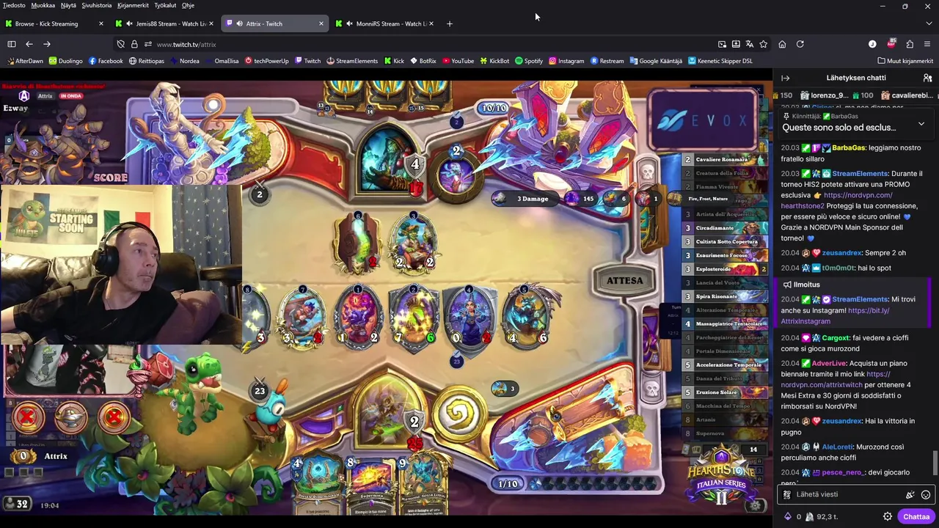This screenshot has width=939, height=528.
Task: Go forward with the browser forward arrow
Action: 47,44
